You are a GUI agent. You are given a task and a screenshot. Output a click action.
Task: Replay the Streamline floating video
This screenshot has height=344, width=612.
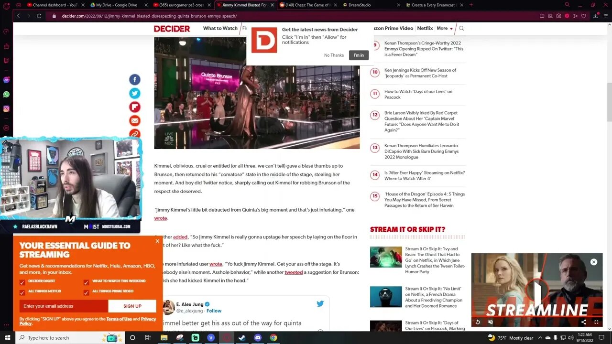coord(478,322)
